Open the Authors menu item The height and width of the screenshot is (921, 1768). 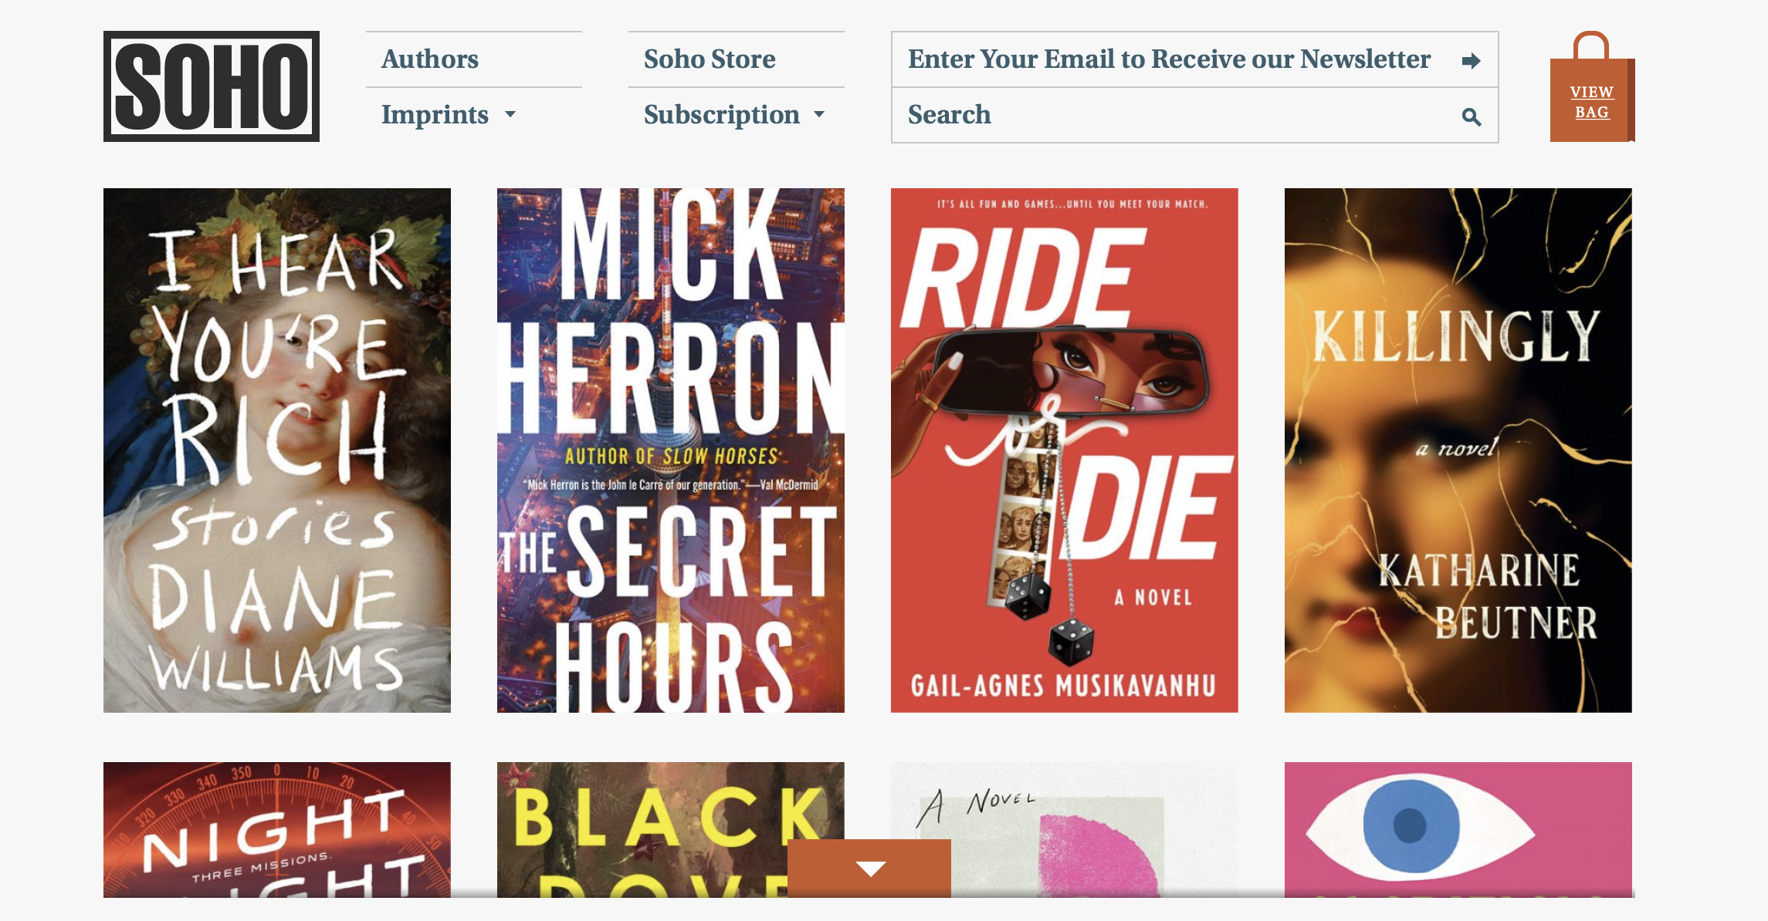click(x=430, y=59)
